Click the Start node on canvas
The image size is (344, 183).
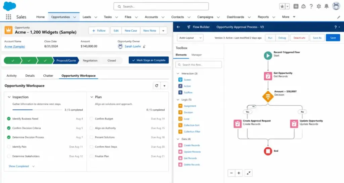[x=268, y=56]
